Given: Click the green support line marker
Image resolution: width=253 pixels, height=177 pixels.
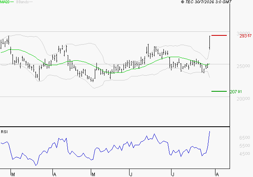Looking at the screenshot, I should click(x=219, y=91).
